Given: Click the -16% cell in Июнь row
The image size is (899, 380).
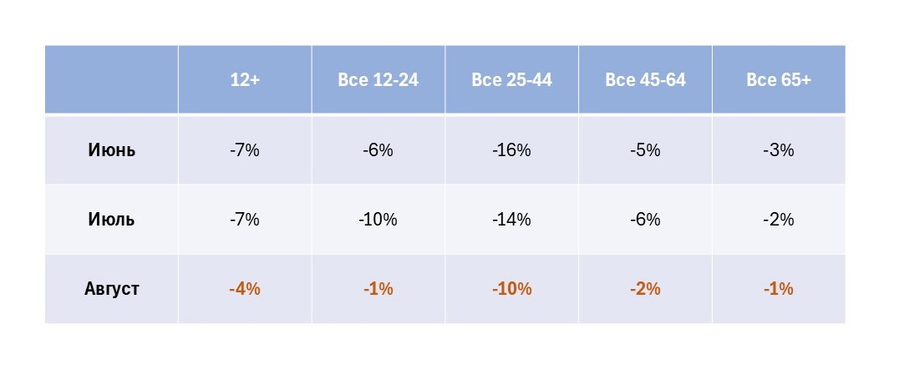Looking at the screenshot, I should (511, 150).
